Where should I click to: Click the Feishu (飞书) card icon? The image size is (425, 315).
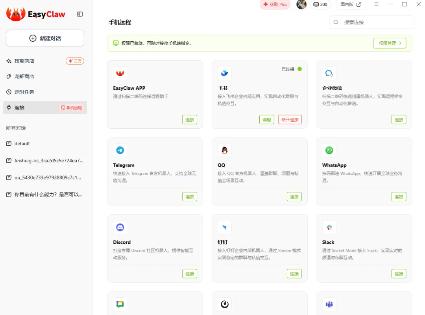click(x=224, y=73)
